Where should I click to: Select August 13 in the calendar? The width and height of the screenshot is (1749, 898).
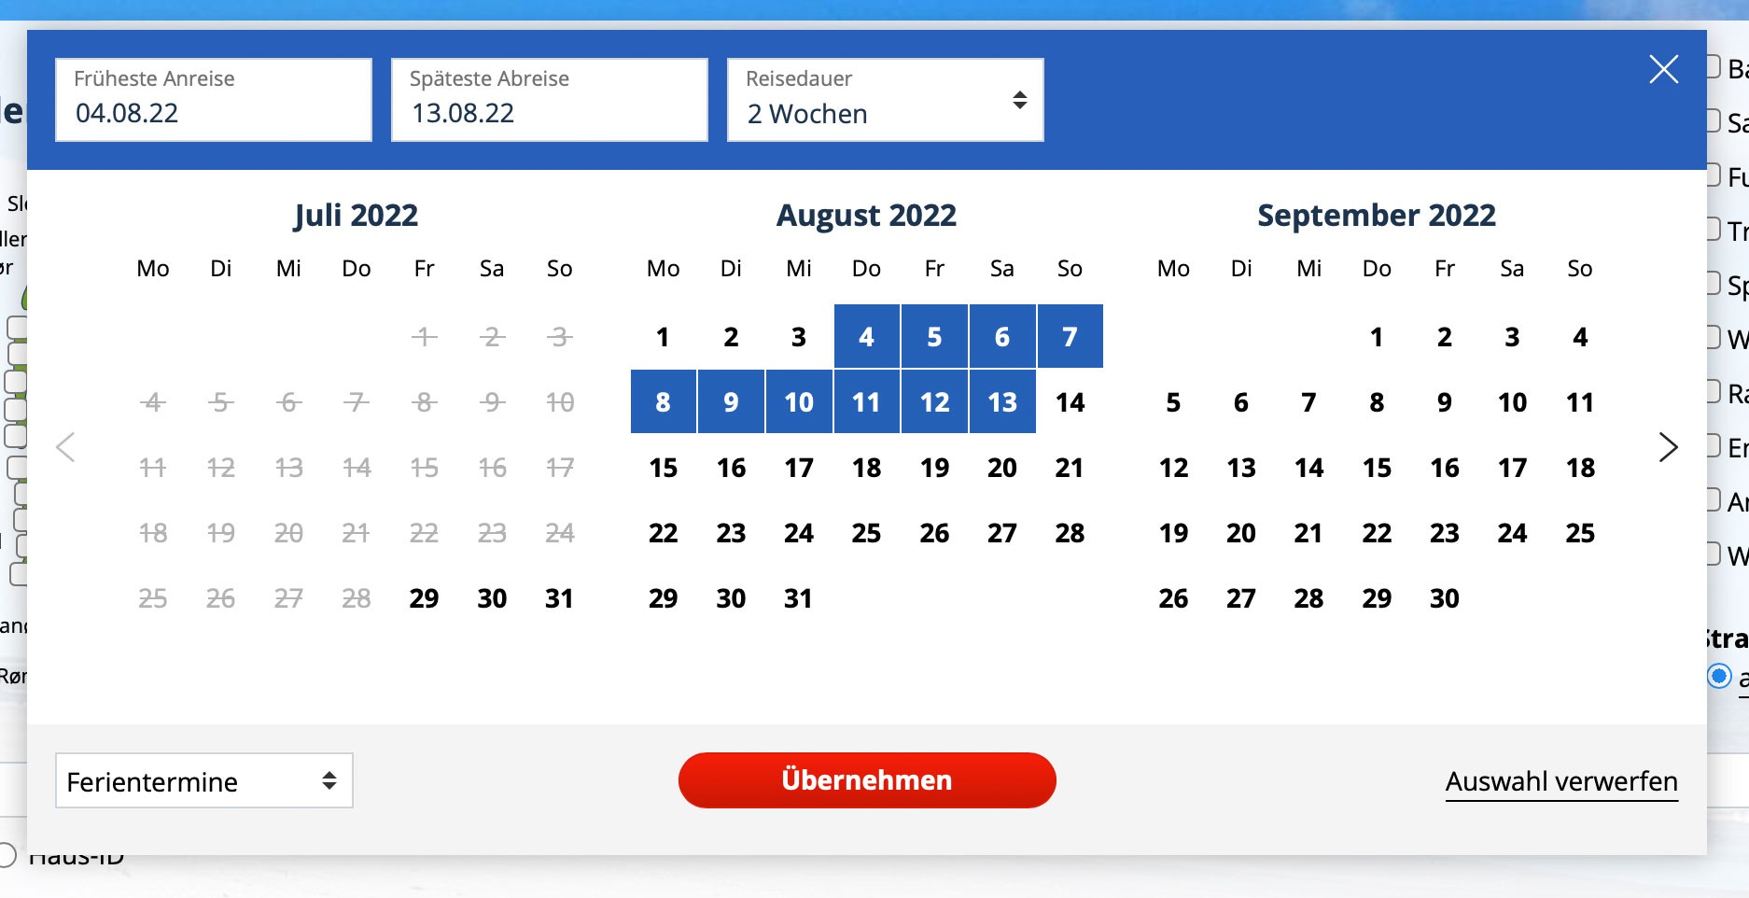click(1001, 402)
